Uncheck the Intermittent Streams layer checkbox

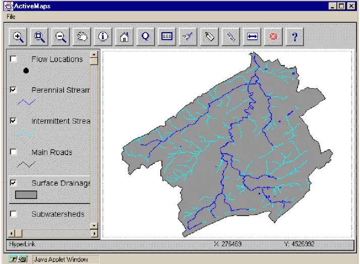tap(13, 120)
